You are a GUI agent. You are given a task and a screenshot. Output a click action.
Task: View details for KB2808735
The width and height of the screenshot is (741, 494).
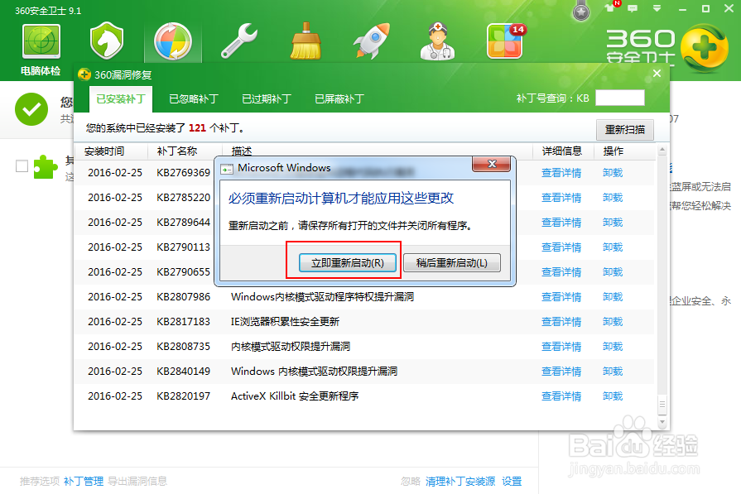pyautogui.click(x=561, y=346)
